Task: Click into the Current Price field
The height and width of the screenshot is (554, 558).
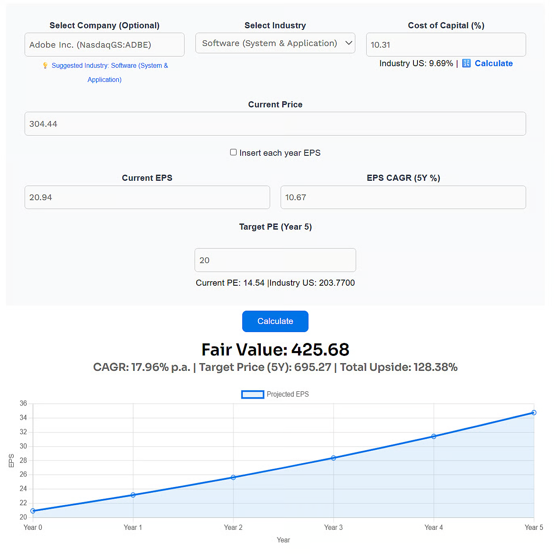Action: pyautogui.click(x=275, y=124)
